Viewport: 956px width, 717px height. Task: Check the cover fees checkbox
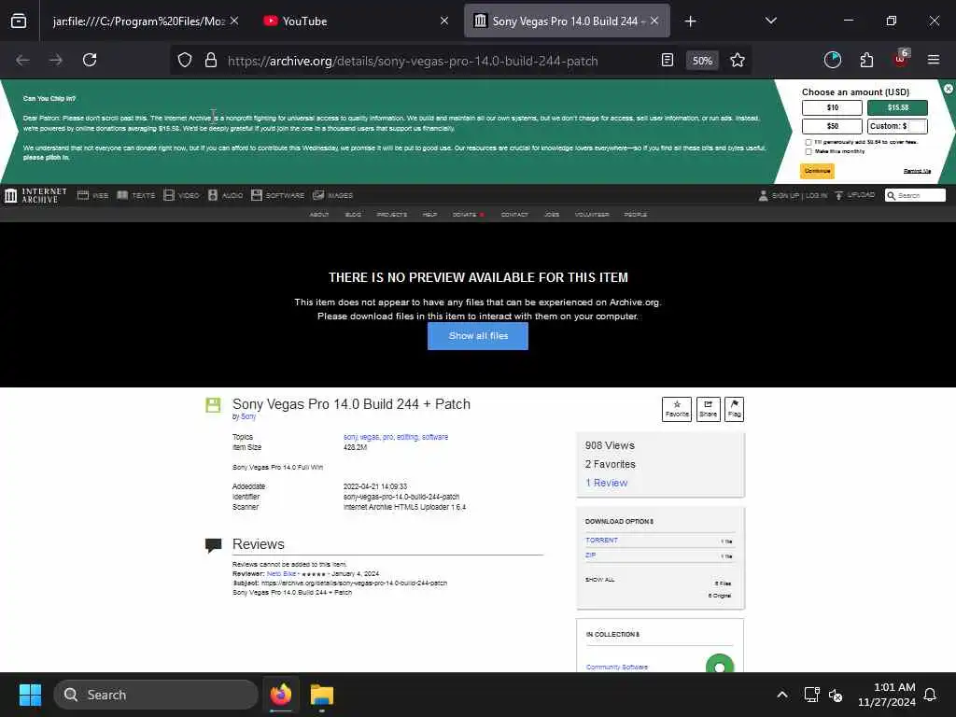[808, 142]
